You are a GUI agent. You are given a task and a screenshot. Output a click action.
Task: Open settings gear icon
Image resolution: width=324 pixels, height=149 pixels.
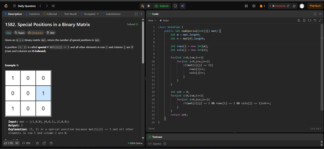coord(254,6)
